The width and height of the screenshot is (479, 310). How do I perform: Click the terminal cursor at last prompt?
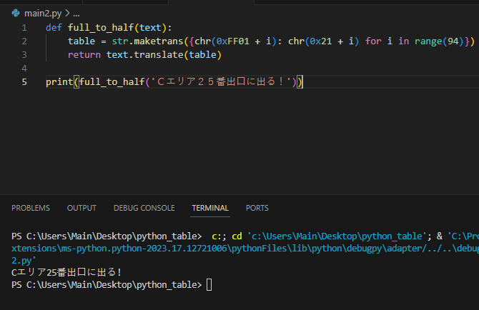209,285
